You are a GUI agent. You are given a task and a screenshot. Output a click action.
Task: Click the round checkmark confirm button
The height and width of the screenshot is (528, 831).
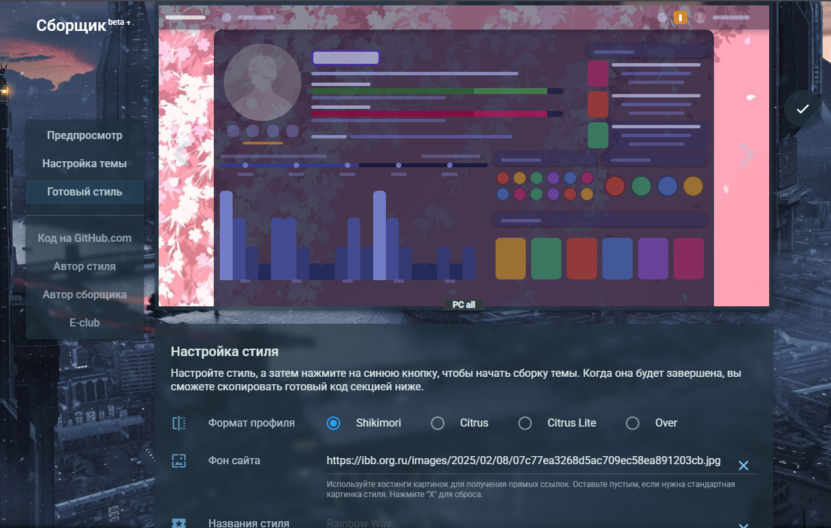tap(802, 109)
